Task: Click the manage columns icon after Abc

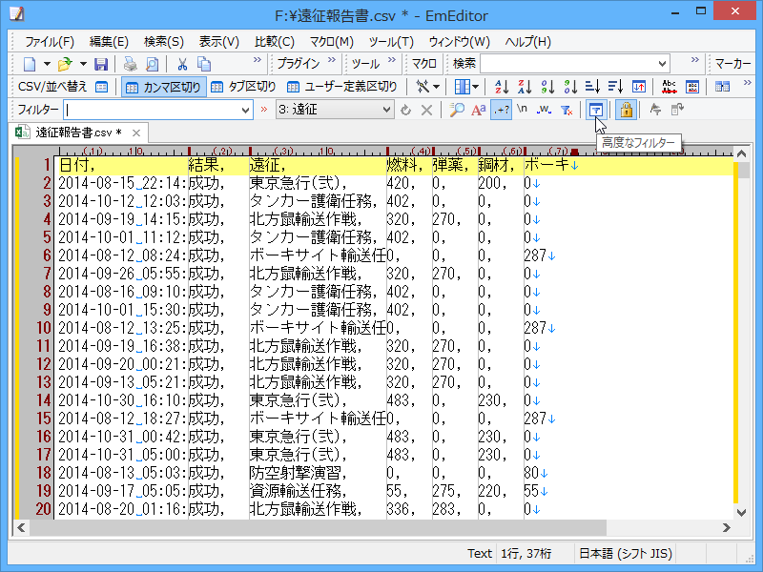Action: click(692, 87)
